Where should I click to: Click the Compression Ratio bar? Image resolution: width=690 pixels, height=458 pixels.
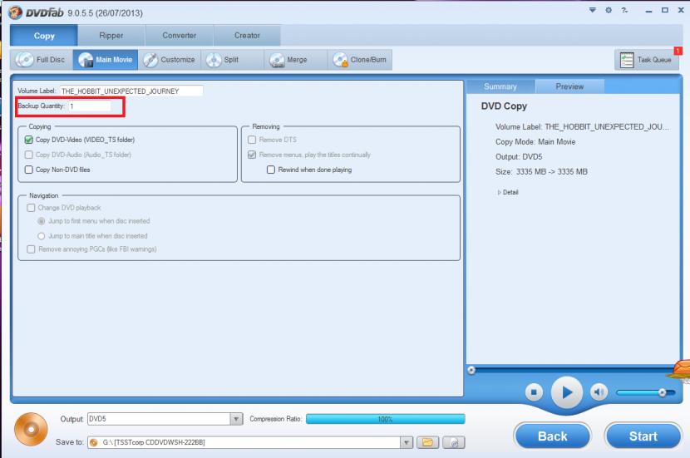click(x=386, y=419)
